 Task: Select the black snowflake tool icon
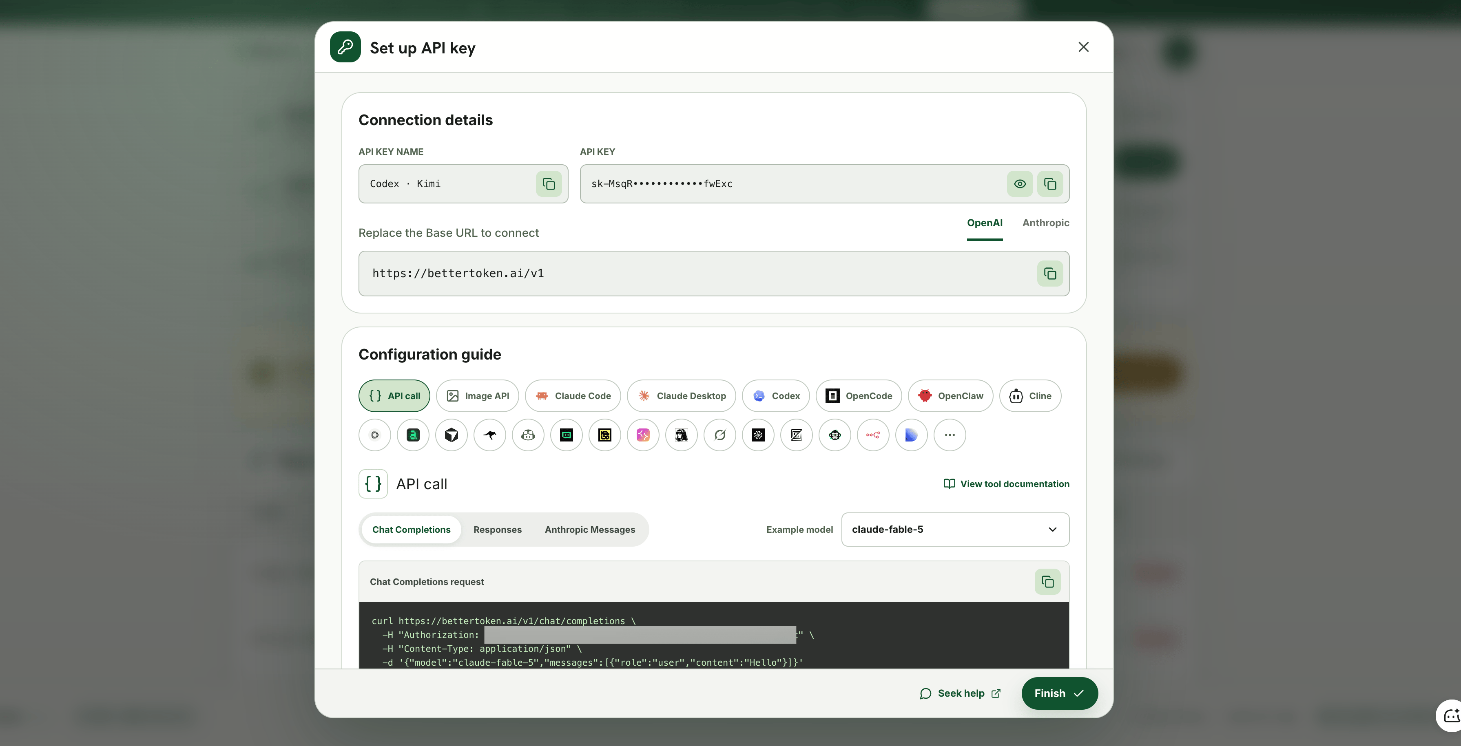point(758,435)
